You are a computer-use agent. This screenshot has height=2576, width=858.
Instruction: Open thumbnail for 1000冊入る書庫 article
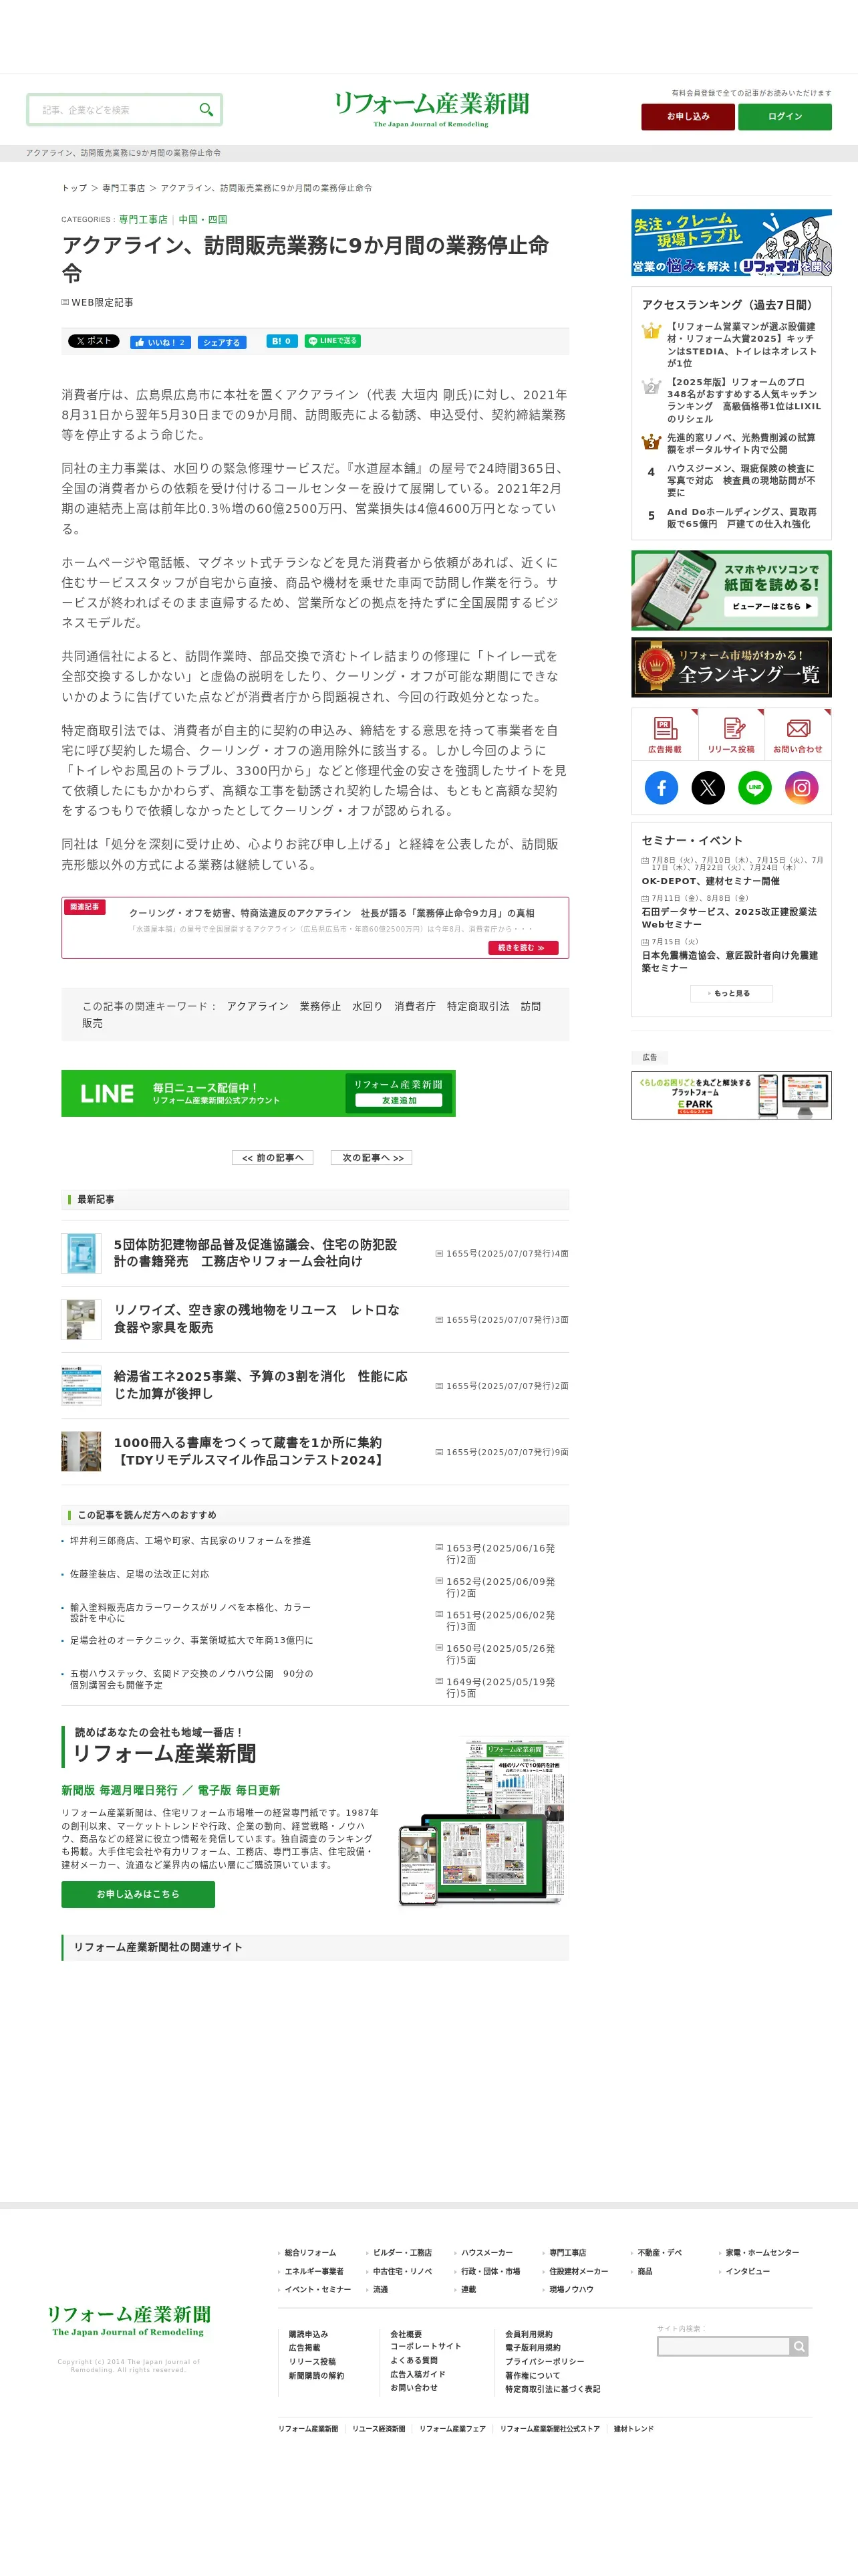[81, 1451]
